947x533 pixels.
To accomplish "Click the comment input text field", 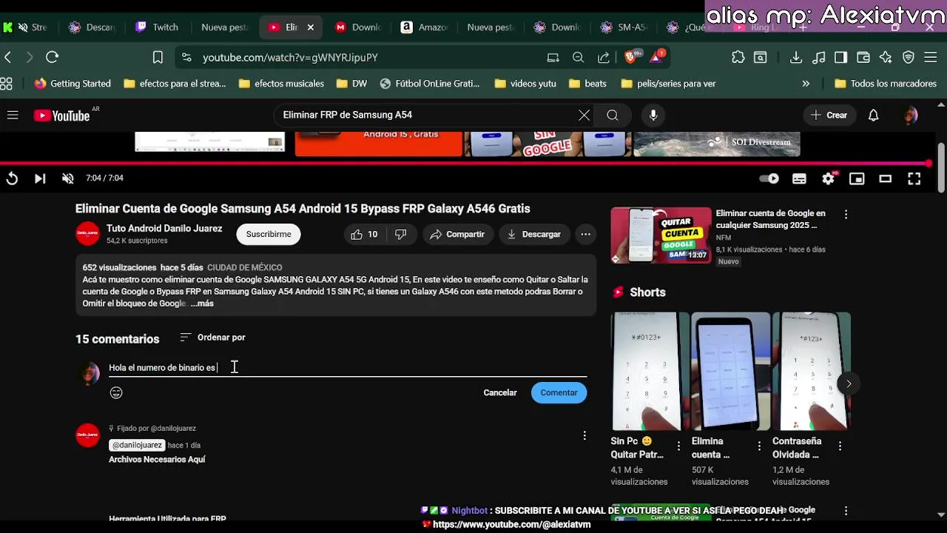I will pyautogui.click(x=348, y=367).
